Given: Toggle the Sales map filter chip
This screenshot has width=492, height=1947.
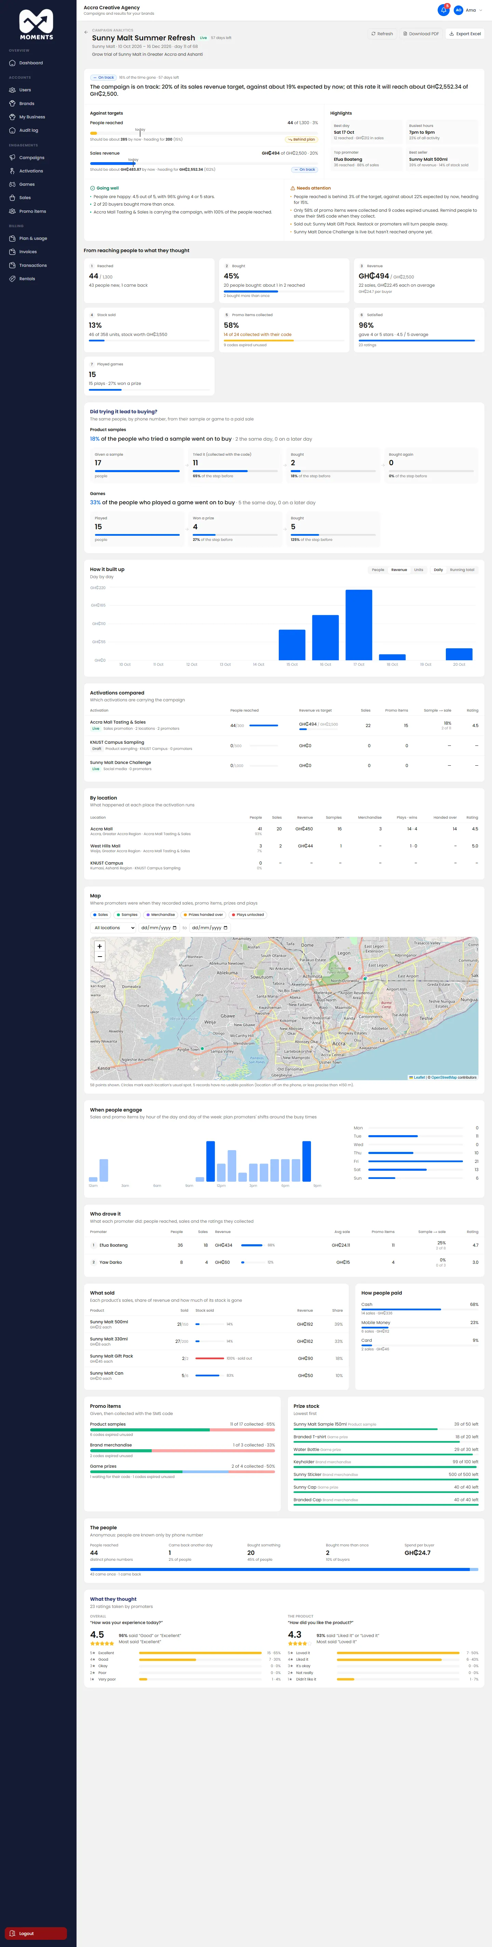Looking at the screenshot, I should [101, 914].
